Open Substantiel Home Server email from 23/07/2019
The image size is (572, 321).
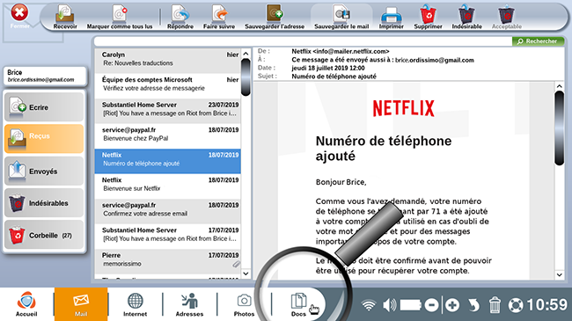167,111
